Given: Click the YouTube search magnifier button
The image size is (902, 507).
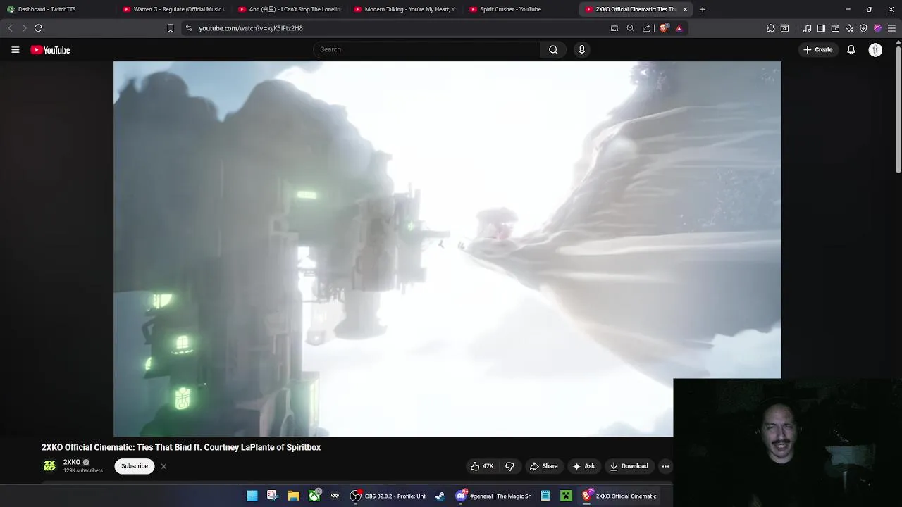Looking at the screenshot, I should pos(553,49).
